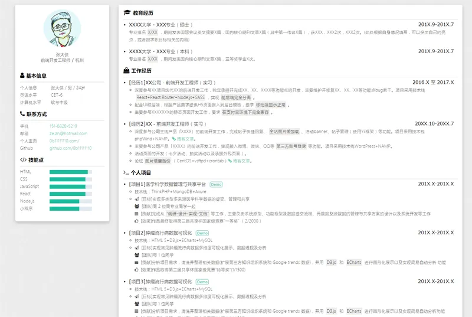The height and width of the screenshot is (317, 472).
Task: Open the github.com/0b11111110 link
Action: pos(70,148)
